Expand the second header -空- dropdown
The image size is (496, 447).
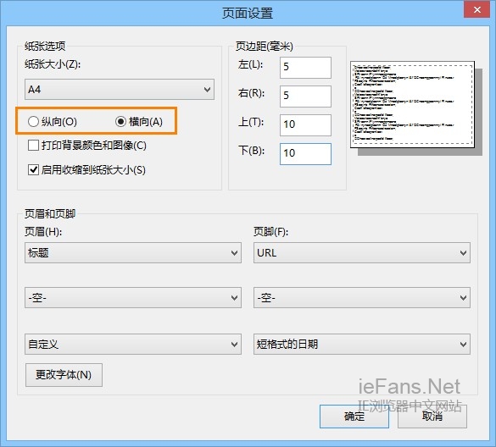click(x=133, y=298)
